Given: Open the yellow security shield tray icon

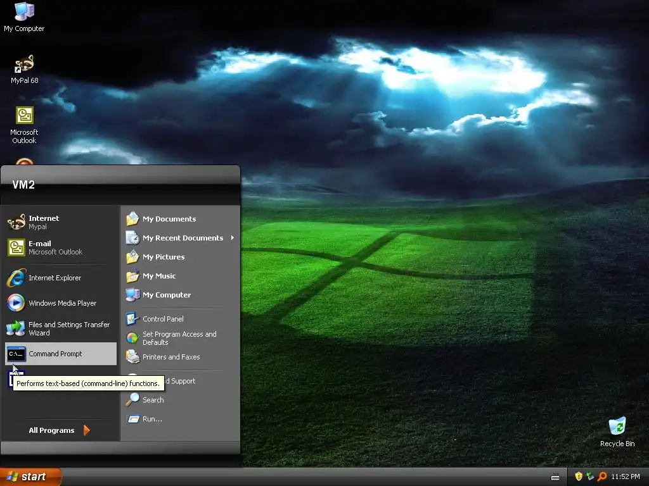Looking at the screenshot, I should 579,477.
